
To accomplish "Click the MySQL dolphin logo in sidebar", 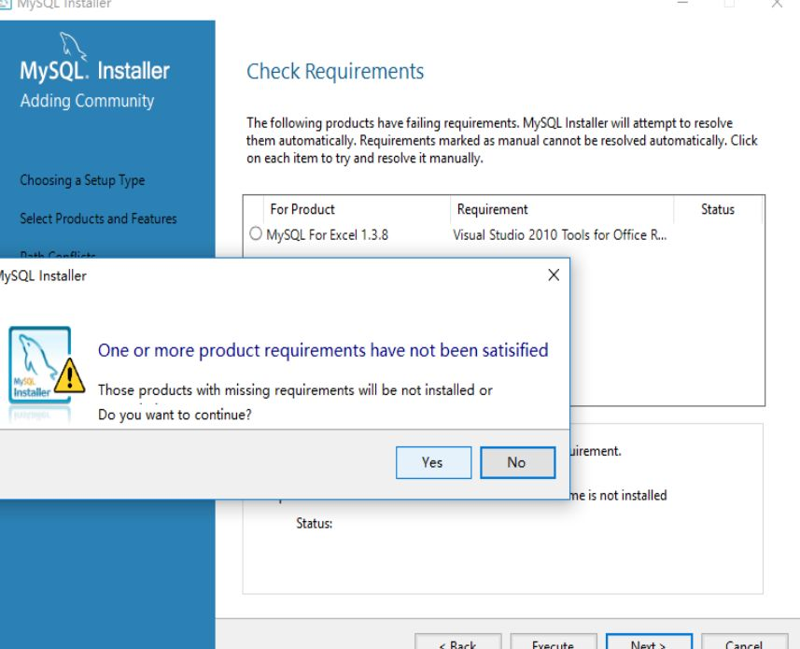I will [x=73, y=46].
